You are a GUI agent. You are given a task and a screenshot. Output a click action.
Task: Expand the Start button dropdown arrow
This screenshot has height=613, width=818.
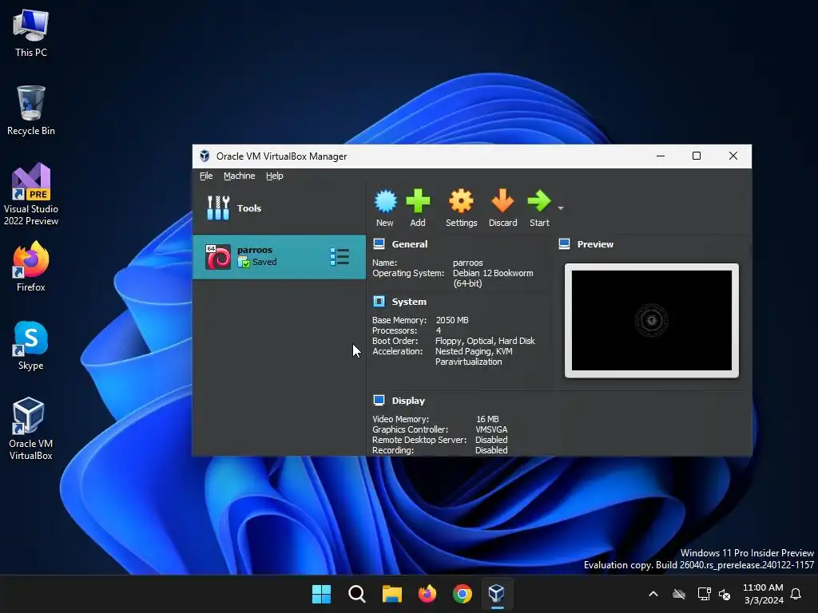[561, 208]
